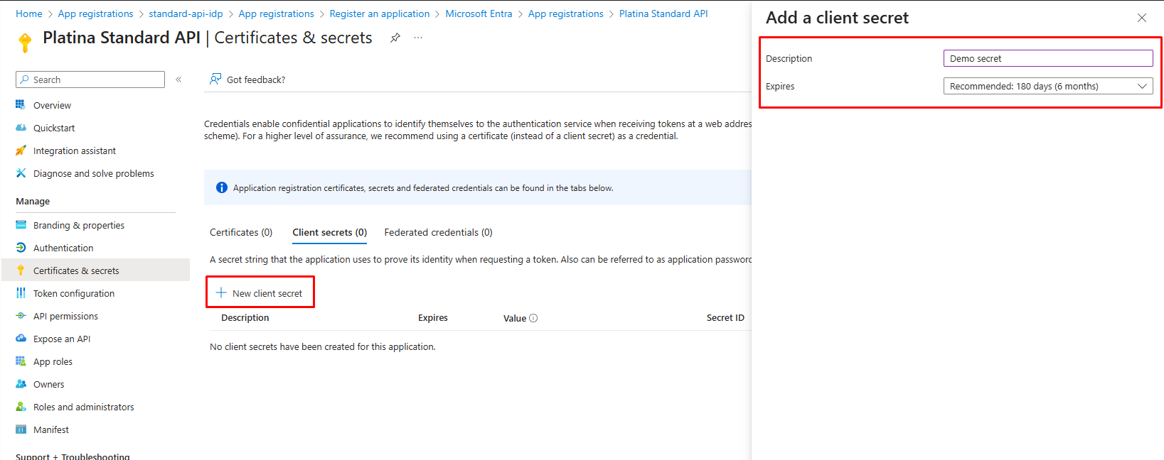Screen dimensions: 1164x460
Task: Open the Expose an API cloud icon
Action: [x=21, y=339]
